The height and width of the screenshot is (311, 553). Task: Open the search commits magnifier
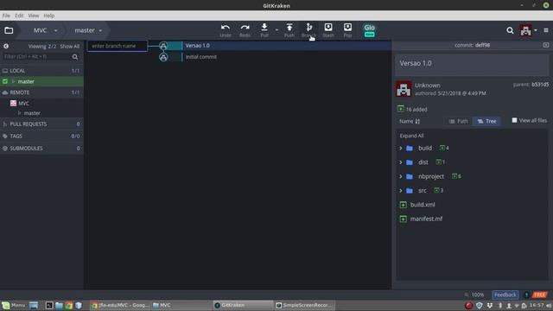510,31
